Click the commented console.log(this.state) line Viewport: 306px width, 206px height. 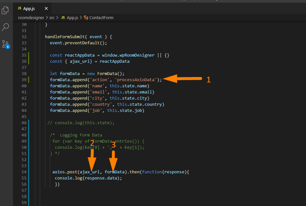[81, 123]
